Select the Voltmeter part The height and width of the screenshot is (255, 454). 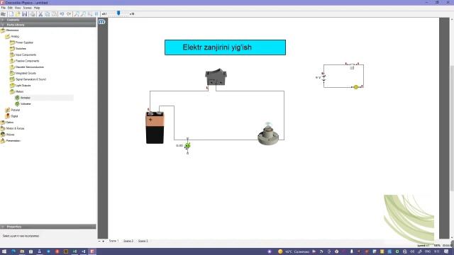(23, 104)
